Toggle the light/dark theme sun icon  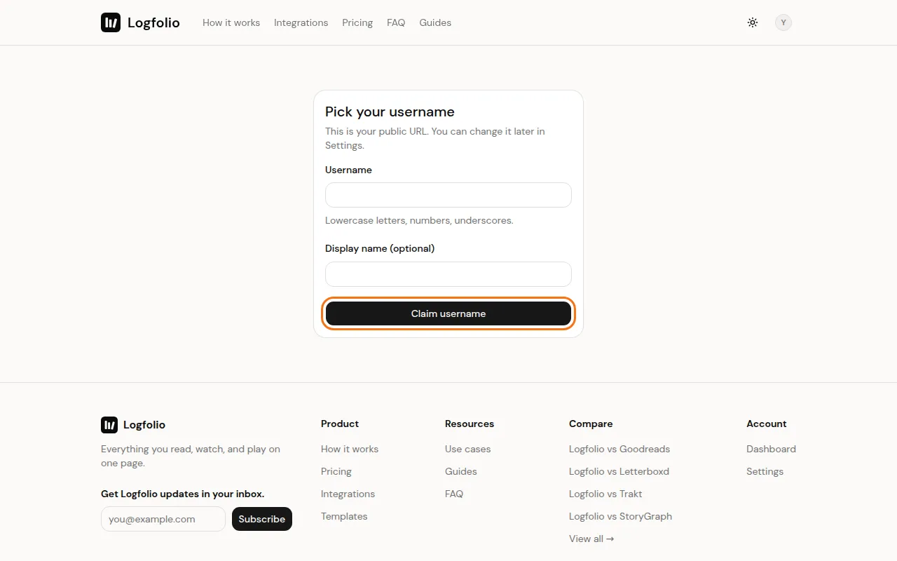point(753,22)
